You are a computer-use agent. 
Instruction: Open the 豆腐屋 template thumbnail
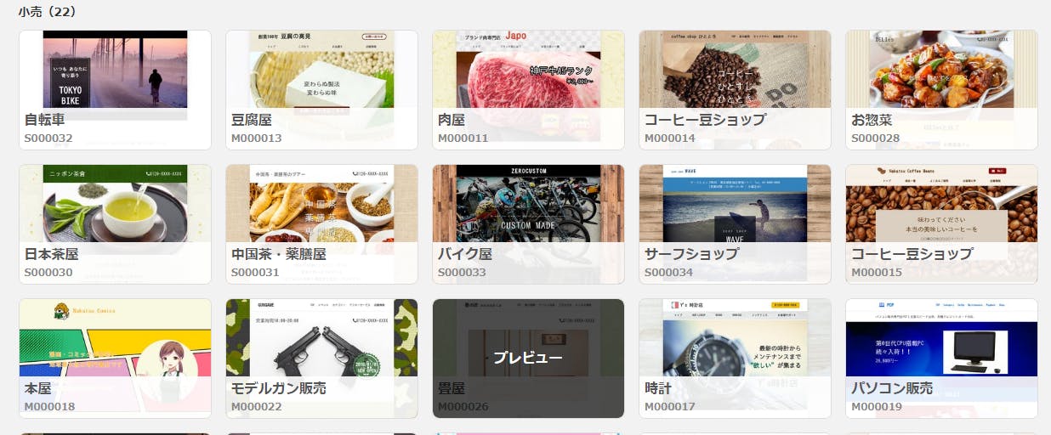coord(321,90)
